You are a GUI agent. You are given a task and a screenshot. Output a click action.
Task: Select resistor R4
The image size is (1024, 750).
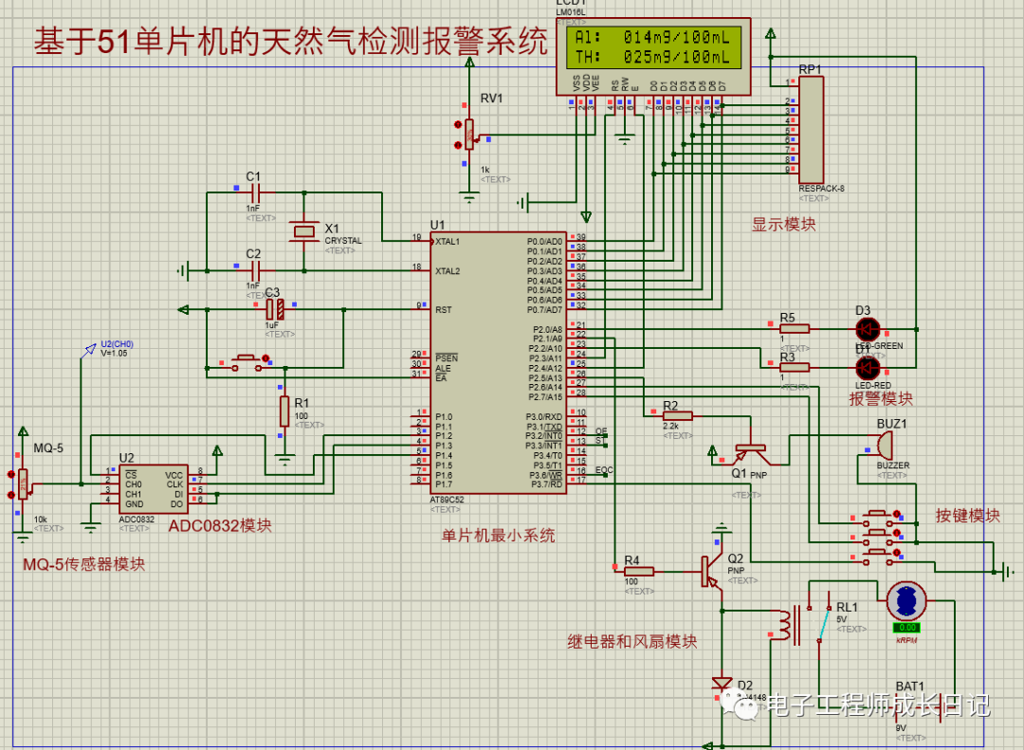coord(639,571)
